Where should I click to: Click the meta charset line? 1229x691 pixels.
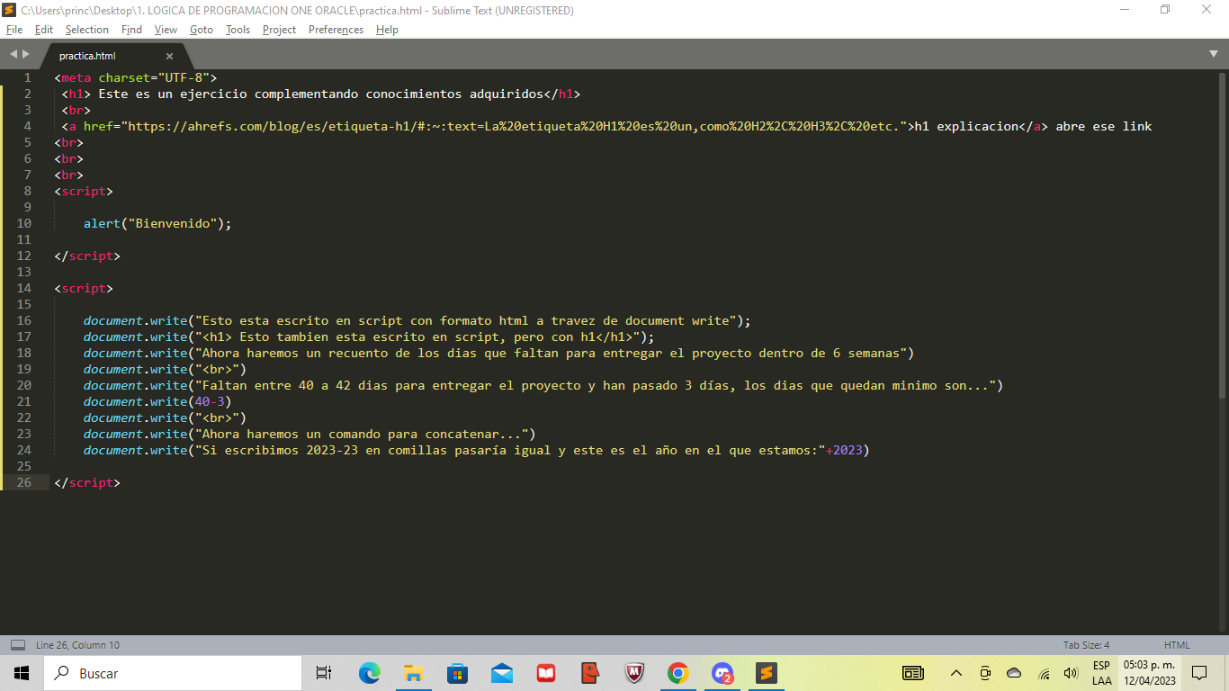(x=135, y=77)
